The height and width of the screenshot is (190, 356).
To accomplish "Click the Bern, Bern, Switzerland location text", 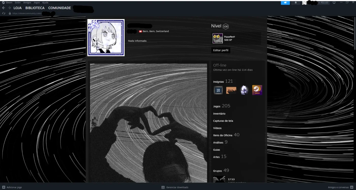I will click(x=156, y=31).
